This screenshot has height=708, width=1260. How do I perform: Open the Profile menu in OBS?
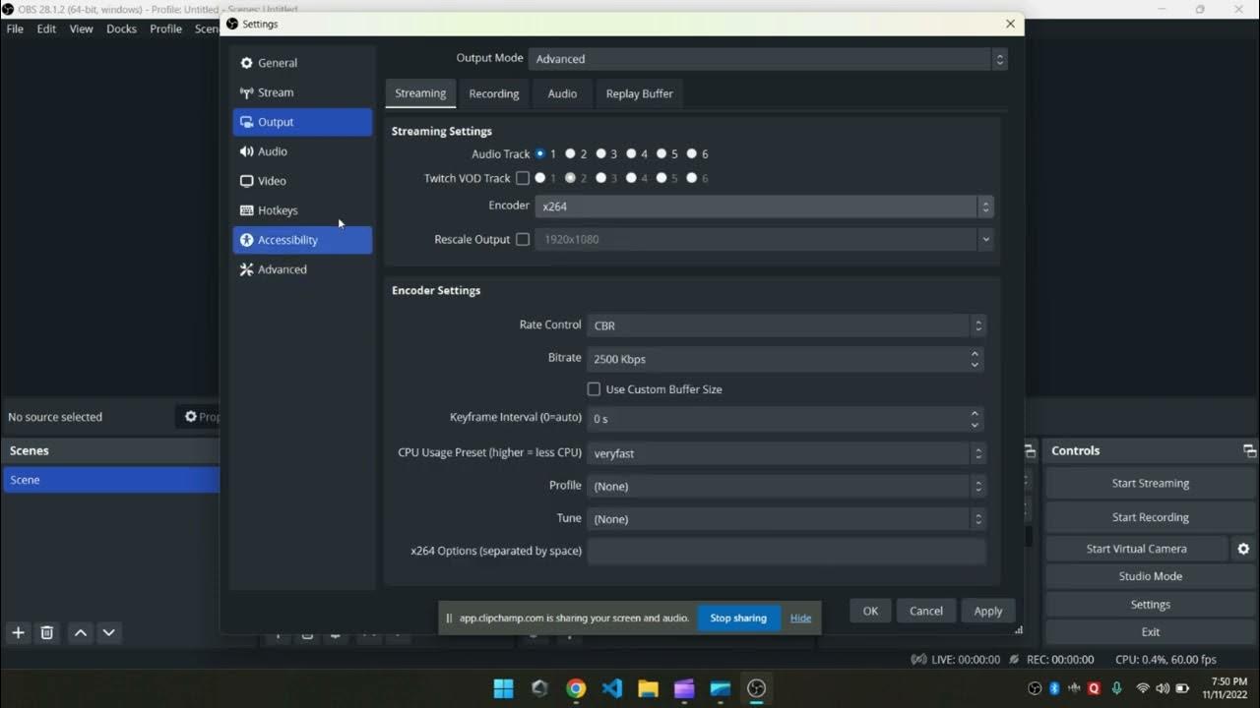pyautogui.click(x=165, y=29)
